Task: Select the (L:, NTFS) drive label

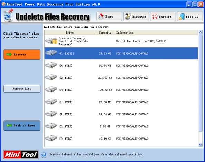Action: click(66, 102)
